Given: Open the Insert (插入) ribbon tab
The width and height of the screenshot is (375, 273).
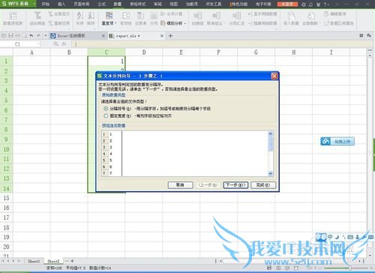Looking at the screenshot, I should coord(61,4).
